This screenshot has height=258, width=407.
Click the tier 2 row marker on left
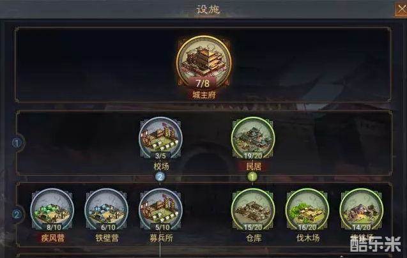pos(17,215)
